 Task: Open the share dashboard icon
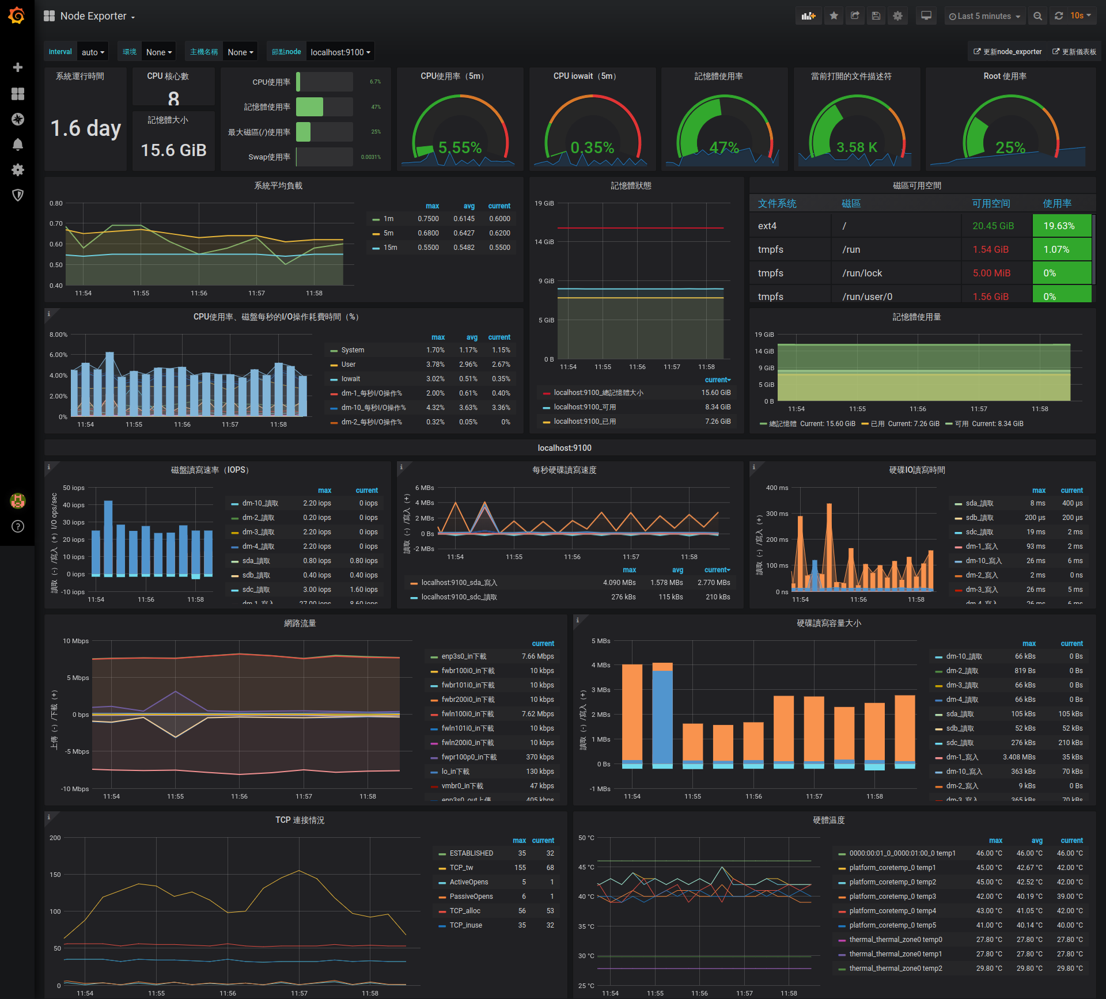pos(855,16)
